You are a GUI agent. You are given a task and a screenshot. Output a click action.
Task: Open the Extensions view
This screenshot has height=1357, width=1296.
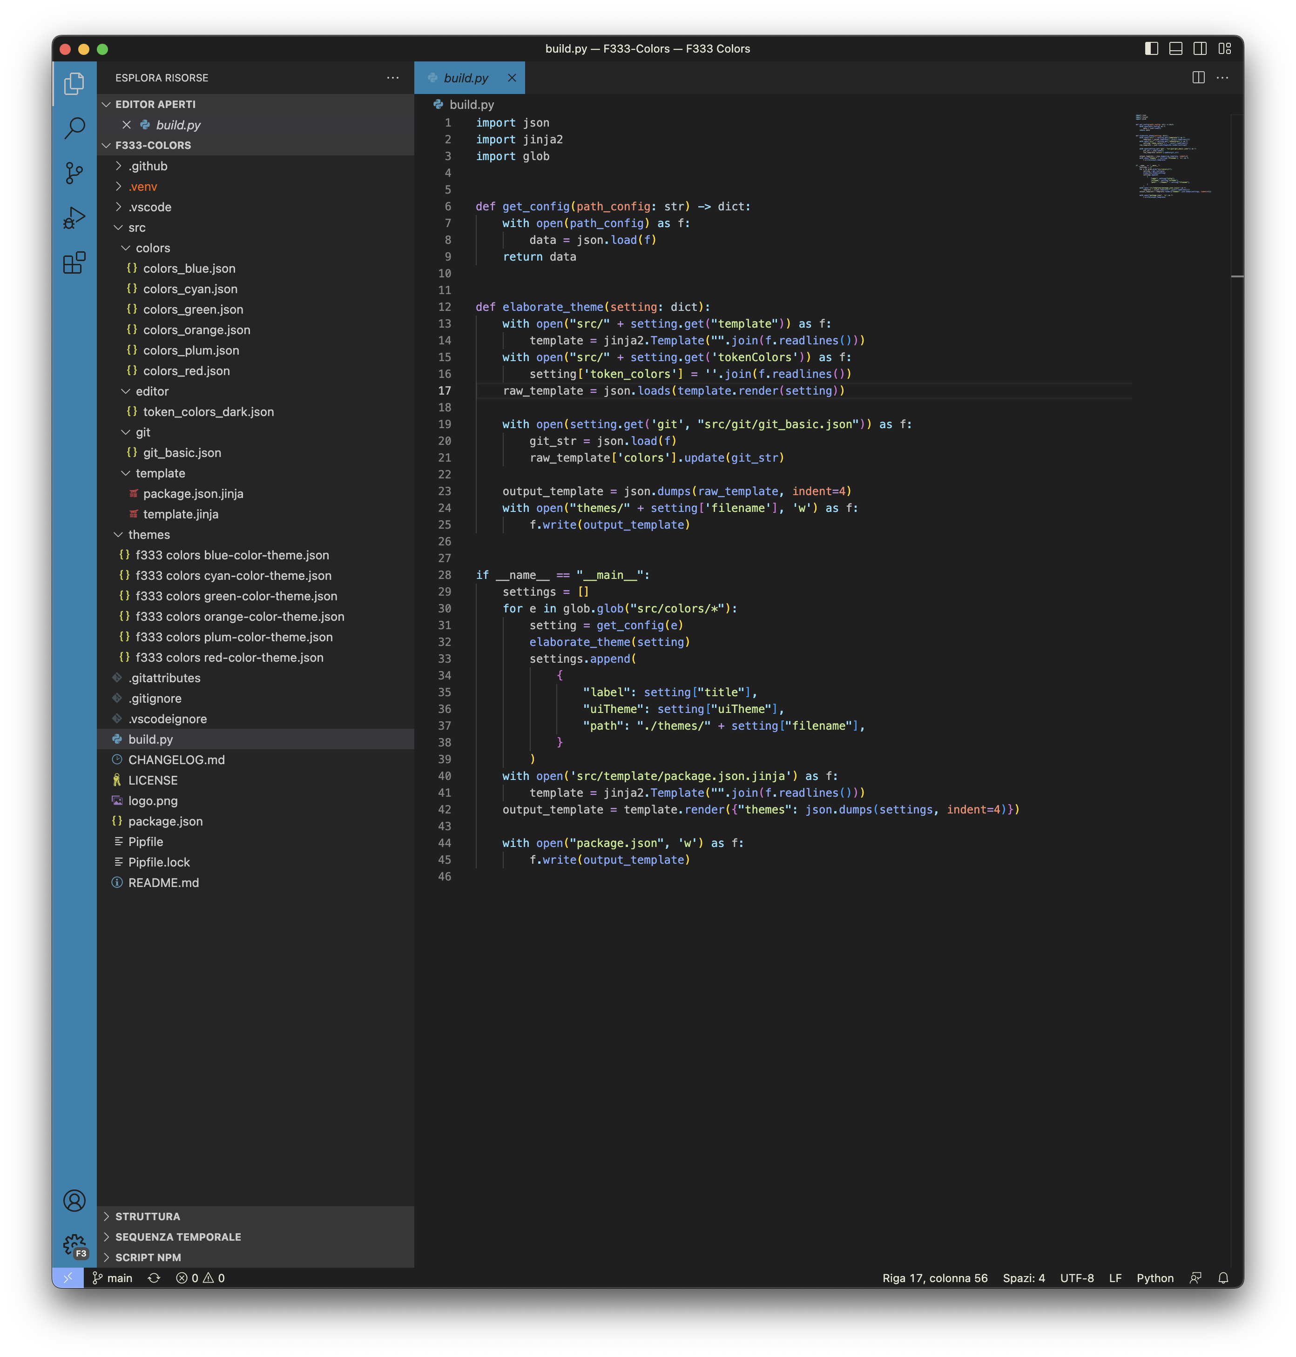[74, 263]
